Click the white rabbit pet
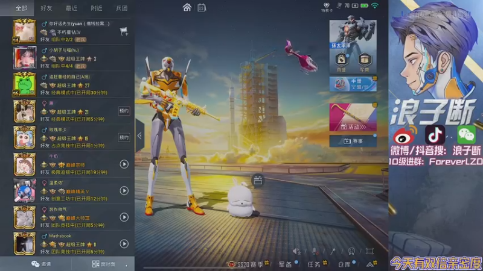 [x=241, y=199]
